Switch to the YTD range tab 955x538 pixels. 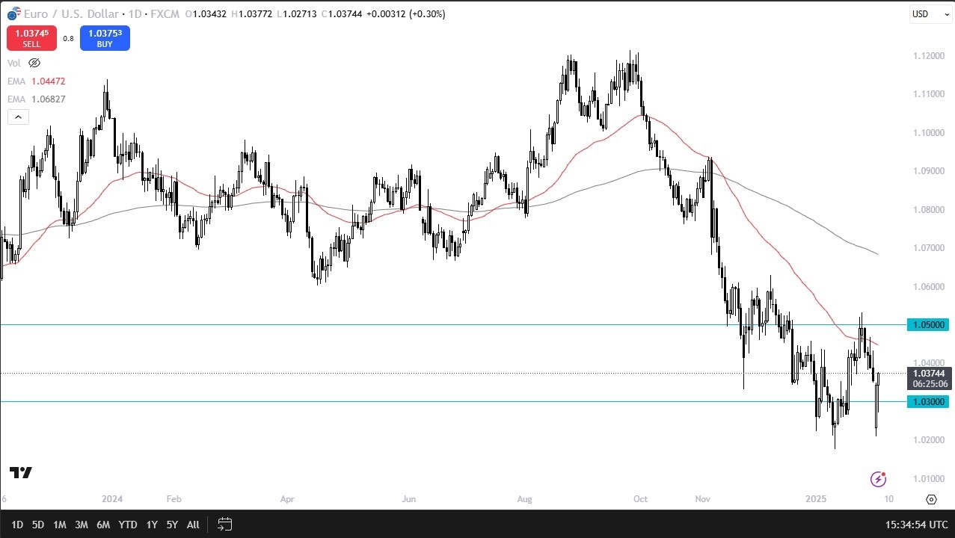point(127,525)
